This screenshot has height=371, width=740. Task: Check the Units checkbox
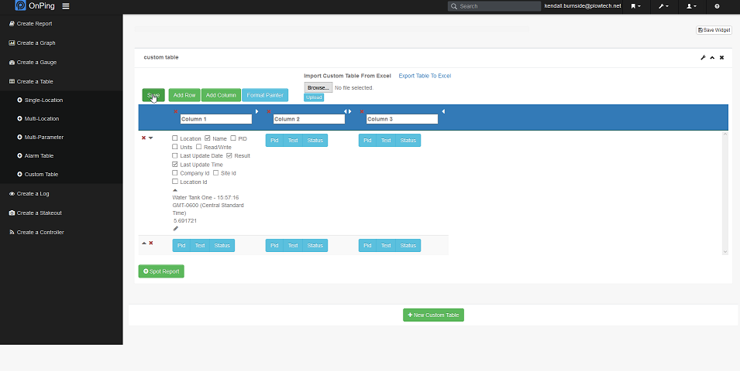(x=175, y=147)
